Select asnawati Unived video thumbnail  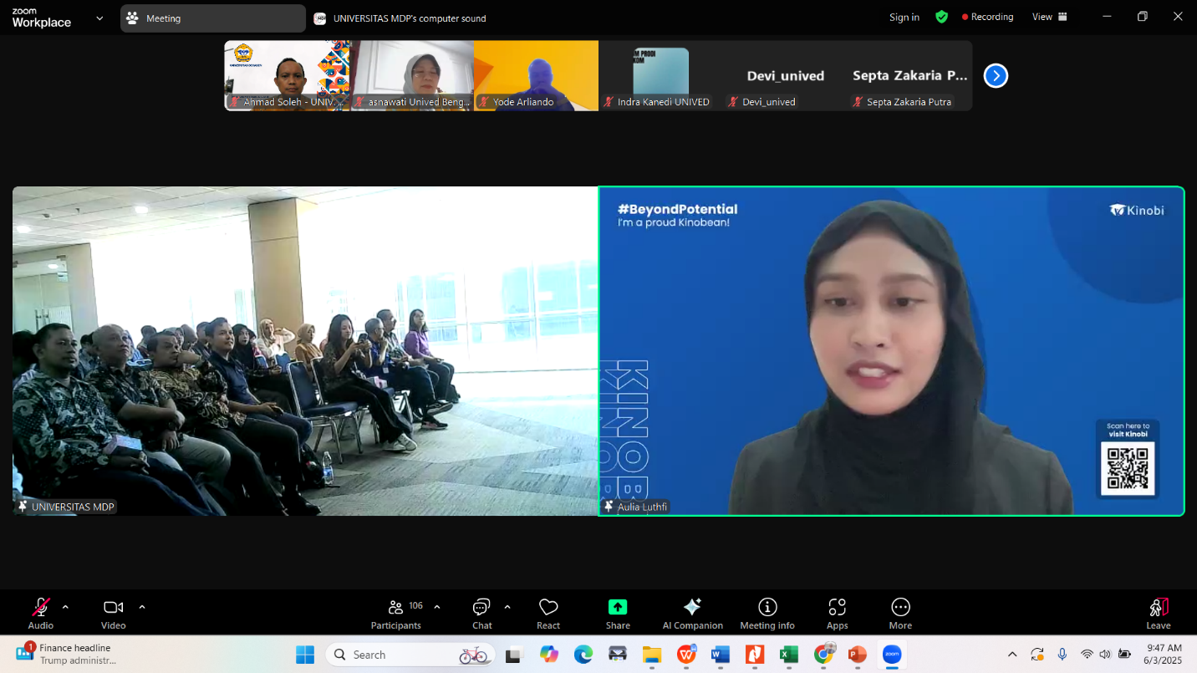point(411,75)
